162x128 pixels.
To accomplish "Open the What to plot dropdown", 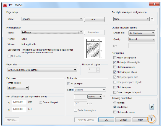I will pyautogui.click(x=18, y=88).
